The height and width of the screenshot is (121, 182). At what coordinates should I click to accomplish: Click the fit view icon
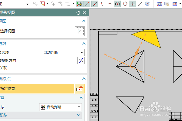click(x=175, y=4)
